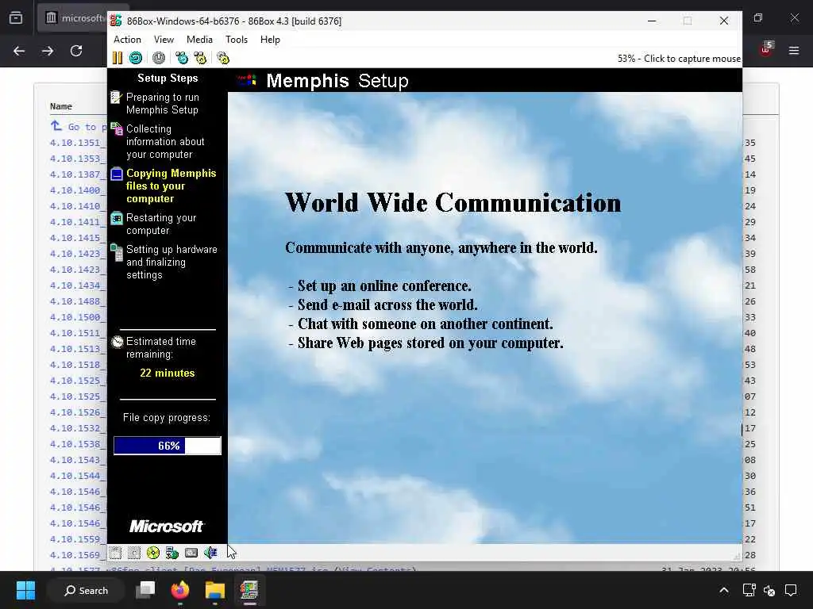Go forward in the browser window
Viewport: 813px width, 609px height.
(48, 51)
